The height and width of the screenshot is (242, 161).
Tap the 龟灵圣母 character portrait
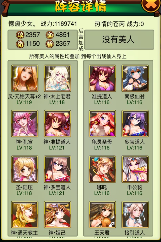(x=102, y=124)
